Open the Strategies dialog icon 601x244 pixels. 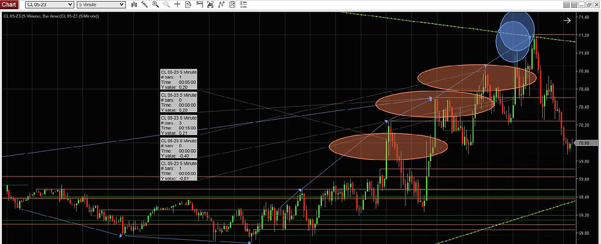tap(232, 4)
